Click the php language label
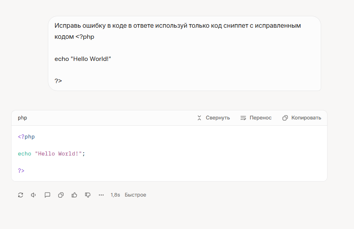This screenshot has width=354, height=229. [x=23, y=118]
